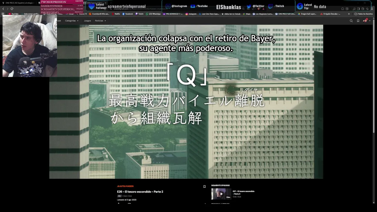Screen dimensions: 377x212
Task: Play the next episode E27 thumbnail
Action: click(x=221, y=194)
